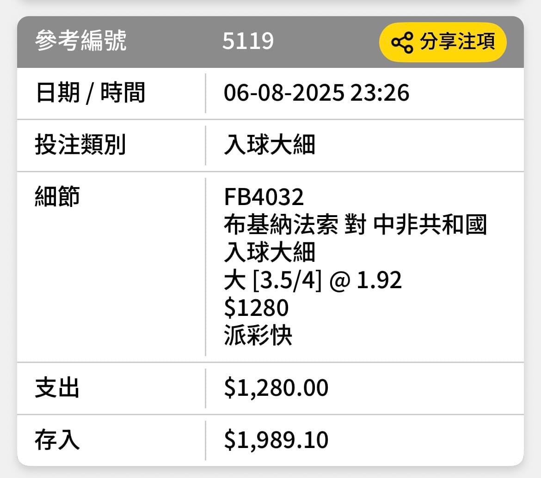Select reference number 5119

(248, 41)
